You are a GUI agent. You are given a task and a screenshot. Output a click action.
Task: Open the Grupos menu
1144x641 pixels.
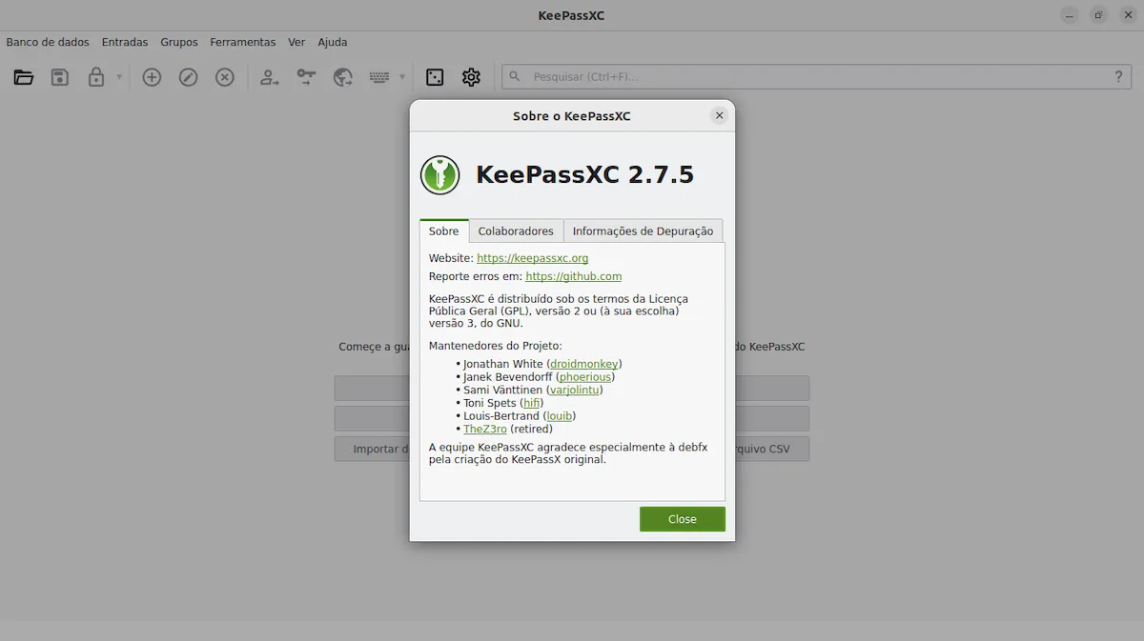click(x=179, y=42)
